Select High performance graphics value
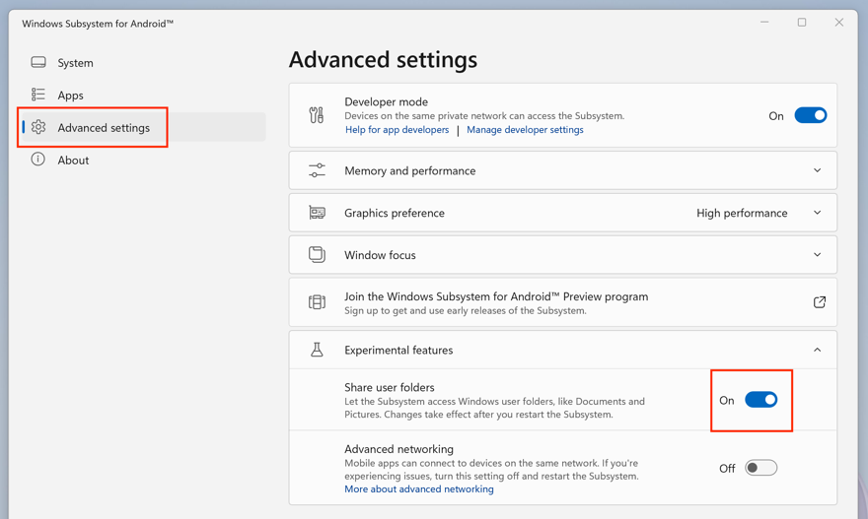Viewport: 868px width, 519px height. point(742,213)
